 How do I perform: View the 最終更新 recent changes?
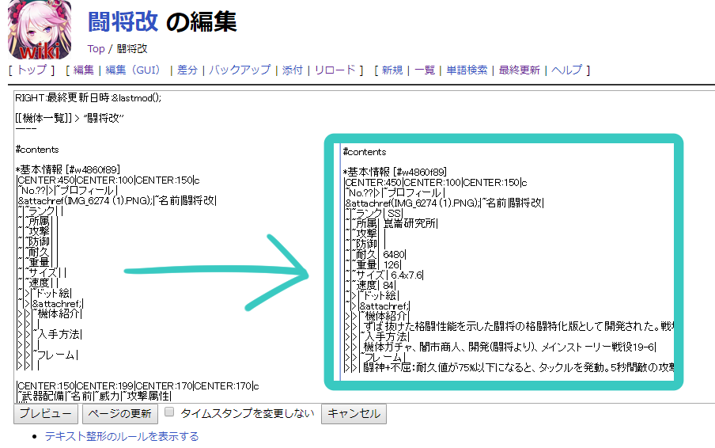[x=519, y=70]
